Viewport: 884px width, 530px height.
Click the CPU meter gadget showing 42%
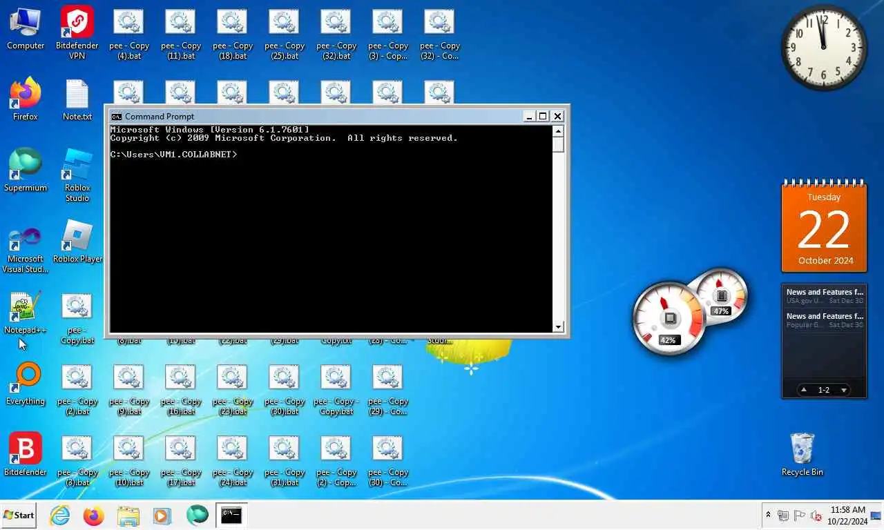[x=669, y=318]
